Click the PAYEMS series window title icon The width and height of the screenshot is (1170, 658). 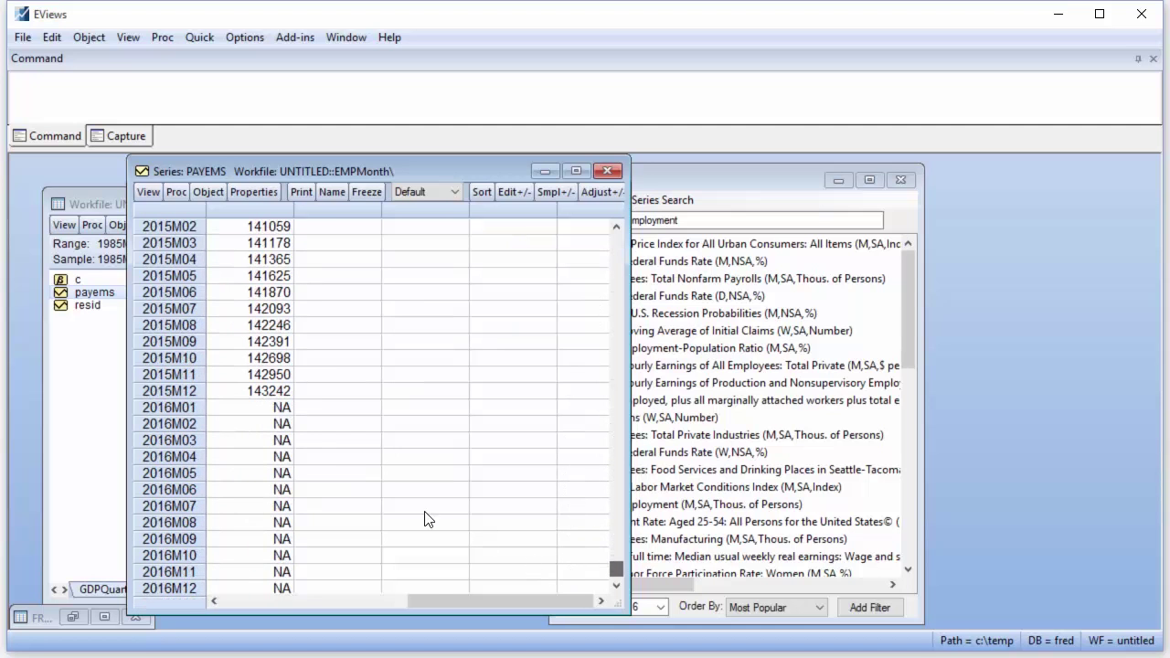pyautogui.click(x=142, y=171)
